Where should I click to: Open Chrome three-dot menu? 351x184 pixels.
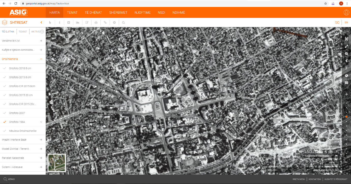[x=347, y=4]
